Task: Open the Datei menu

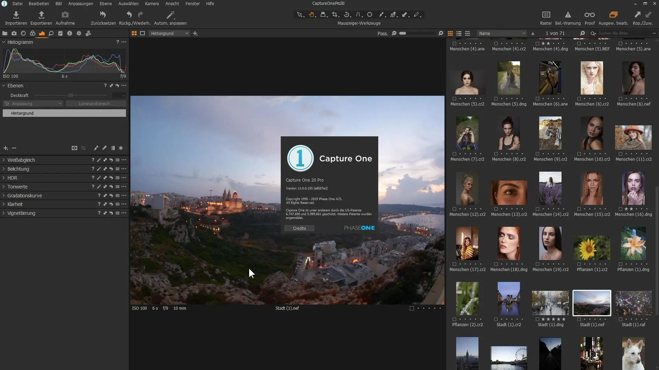Action: [x=18, y=3]
